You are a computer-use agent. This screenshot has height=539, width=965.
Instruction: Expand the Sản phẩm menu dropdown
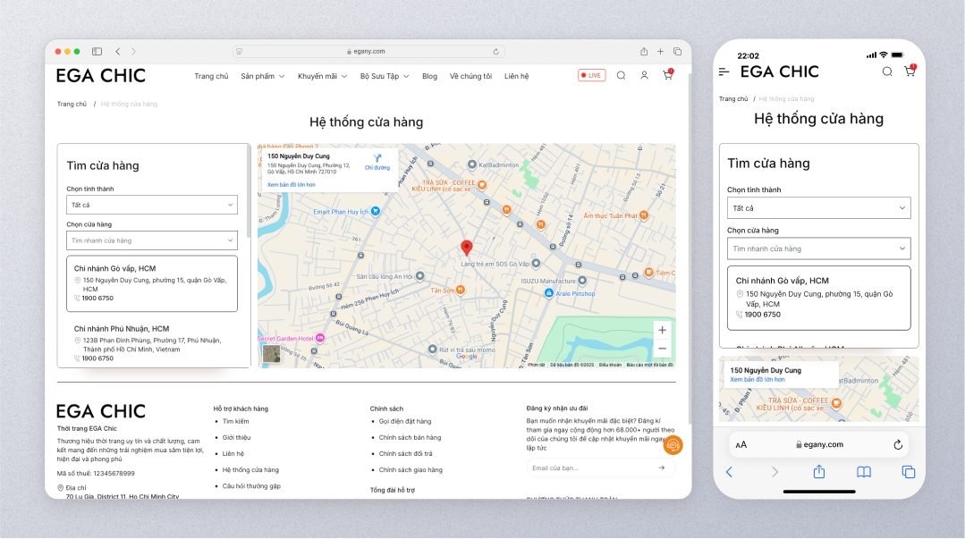click(x=262, y=76)
